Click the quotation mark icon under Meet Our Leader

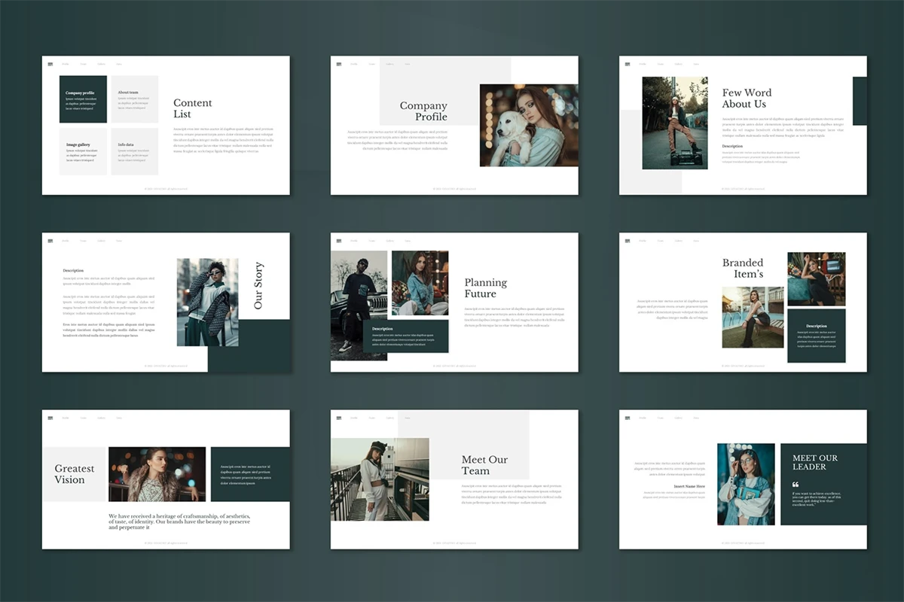[x=796, y=485]
